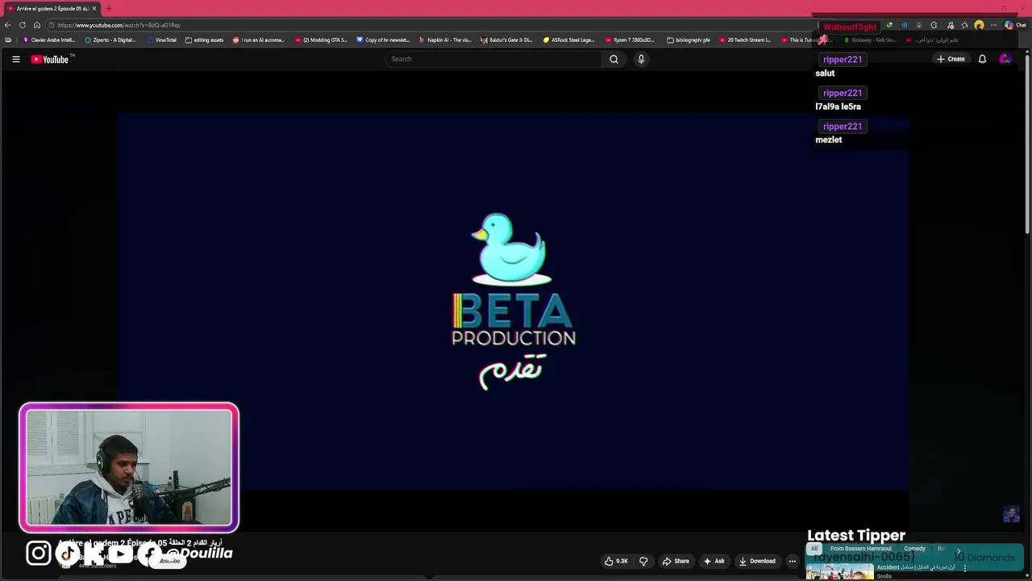This screenshot has height=581, width=1032.
Task: Select the All filter chip
Action: (x=814, y=549)
